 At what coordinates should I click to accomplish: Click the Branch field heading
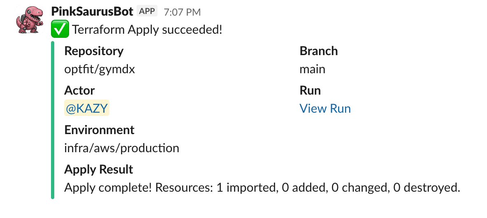[318, 51]
